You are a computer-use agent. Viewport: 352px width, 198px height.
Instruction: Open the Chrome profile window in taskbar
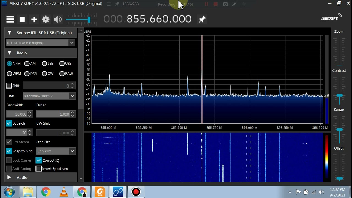coord(82,192)
